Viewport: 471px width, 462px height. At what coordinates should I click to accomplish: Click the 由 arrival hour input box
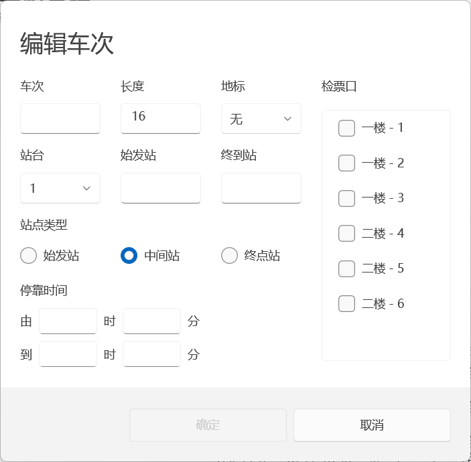tap(68, 321)
